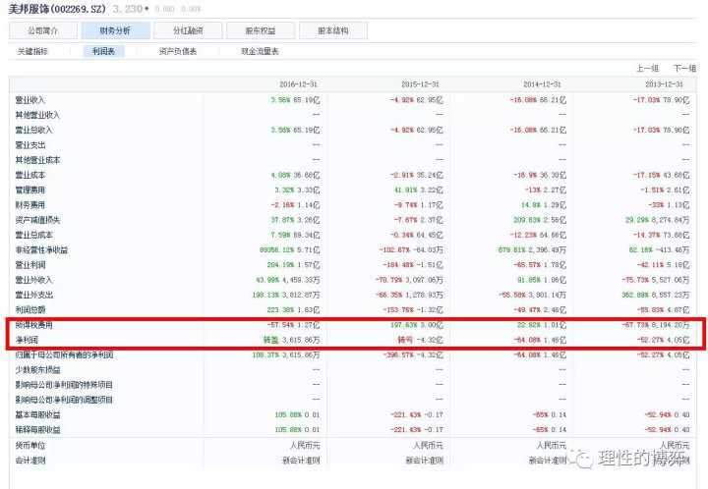The image size is (708, 489).
Task: Select the 2013-12-31 column header
Action: [664, 84]
